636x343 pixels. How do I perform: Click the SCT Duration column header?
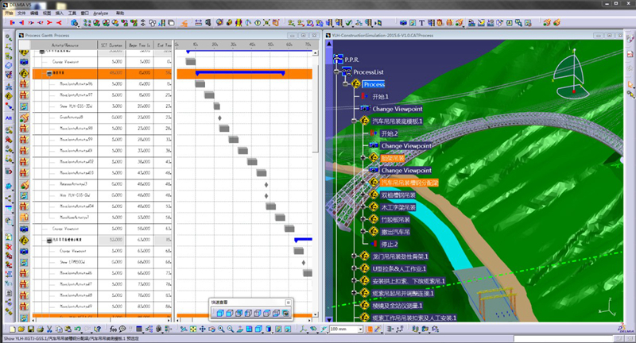tap(111, 45)
